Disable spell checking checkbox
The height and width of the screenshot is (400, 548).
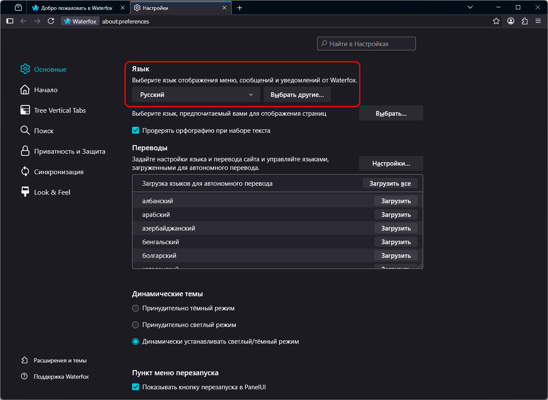pos(136,131)
